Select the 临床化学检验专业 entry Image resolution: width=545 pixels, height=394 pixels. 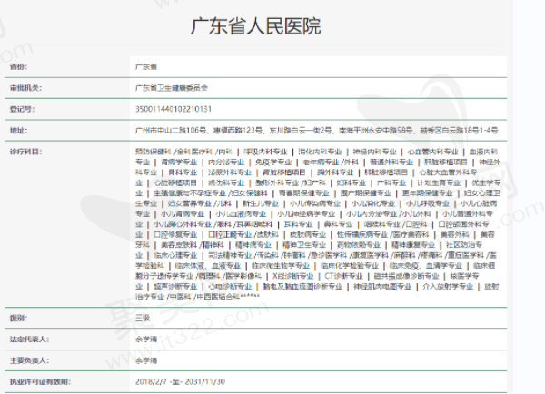[x=350, y=266]
